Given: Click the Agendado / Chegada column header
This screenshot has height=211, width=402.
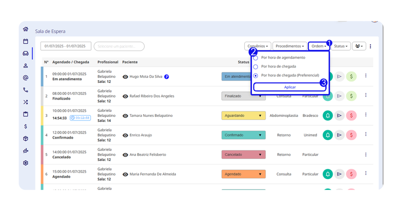Looking at the screenshot, I should tap(71, 62).
